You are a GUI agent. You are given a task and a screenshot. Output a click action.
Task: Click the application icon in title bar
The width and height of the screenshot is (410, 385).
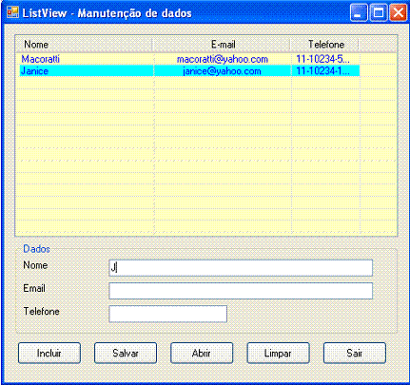[12, 12]
